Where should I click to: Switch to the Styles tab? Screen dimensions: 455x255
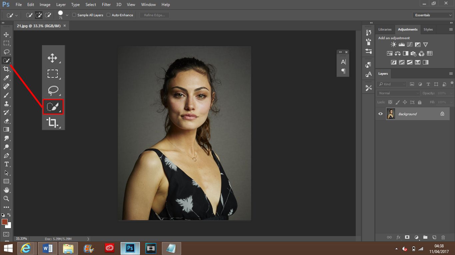coord(428,29)
